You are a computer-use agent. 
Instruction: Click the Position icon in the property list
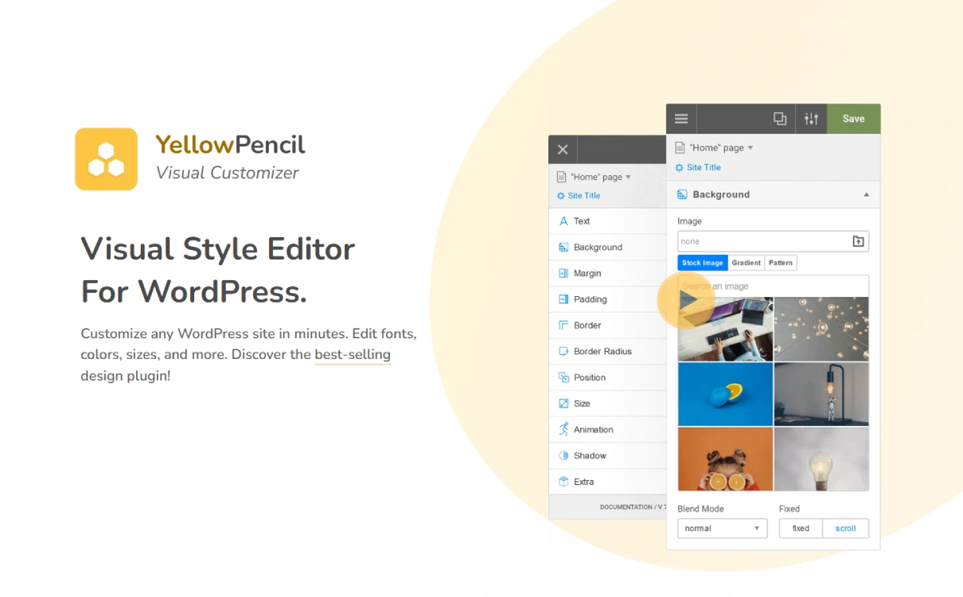tap(563, 377)
